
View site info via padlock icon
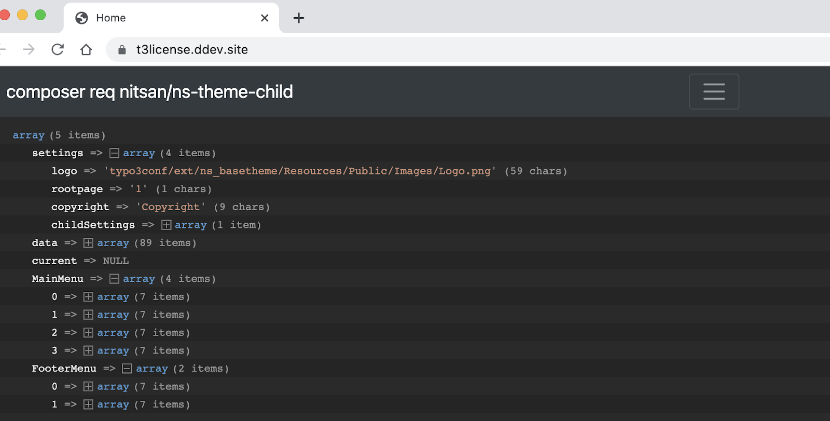point(122,50)
